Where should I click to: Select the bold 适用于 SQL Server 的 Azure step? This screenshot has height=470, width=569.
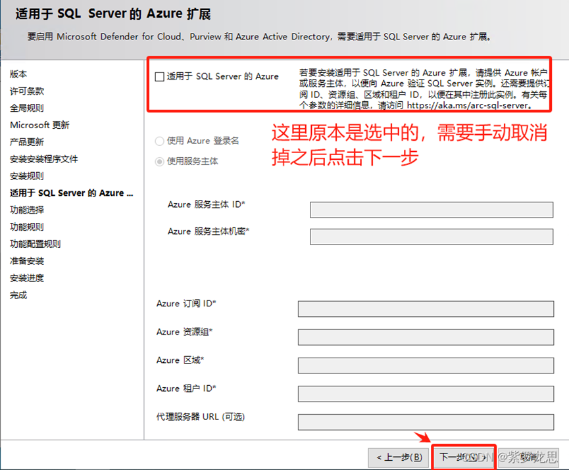72,193
